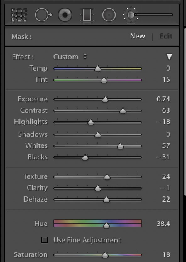Enable the Use Fine Adjustment checkbox
186x262 pixels.
[x=45, y=240]
